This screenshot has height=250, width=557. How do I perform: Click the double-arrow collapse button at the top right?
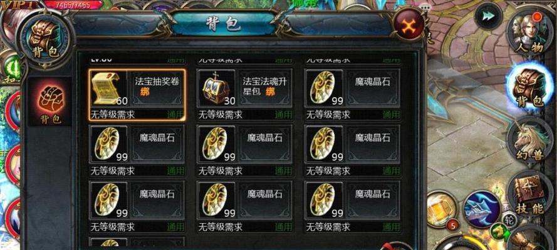[488, 16]
